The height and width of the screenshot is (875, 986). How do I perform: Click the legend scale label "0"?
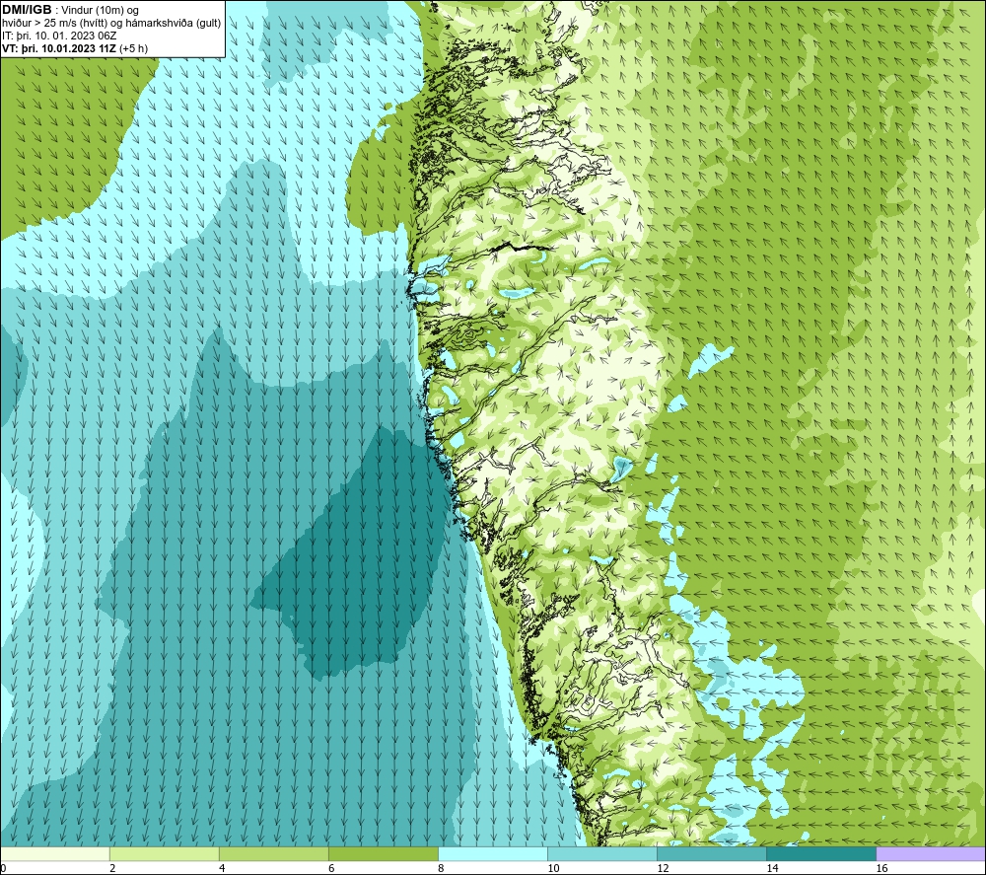3,868
